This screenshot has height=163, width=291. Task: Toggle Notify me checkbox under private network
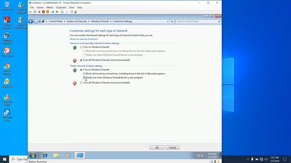[x=84, y=55]
